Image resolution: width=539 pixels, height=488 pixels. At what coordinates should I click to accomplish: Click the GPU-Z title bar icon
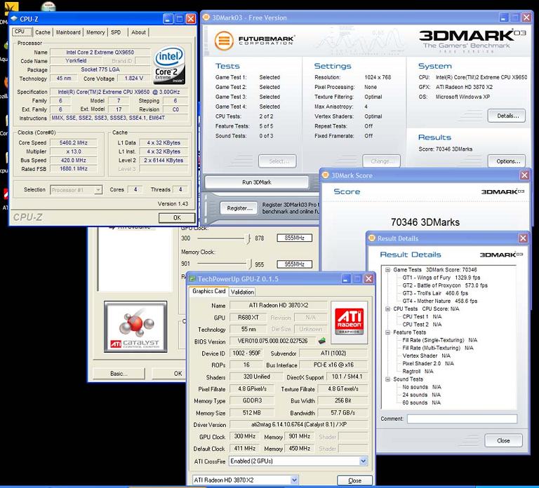[192, 278]
